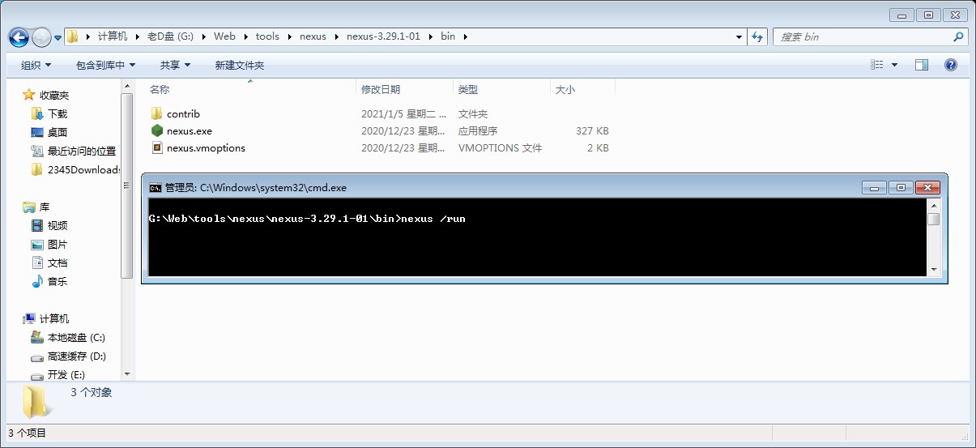This screenshot has height=448, width=976.
Task: Open 图片 library in the sidebar
Action: tap(58, 245)
